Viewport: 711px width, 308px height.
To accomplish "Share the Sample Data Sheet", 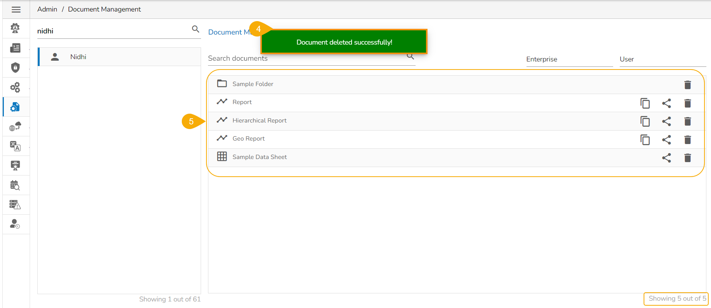I will [666, 158].
